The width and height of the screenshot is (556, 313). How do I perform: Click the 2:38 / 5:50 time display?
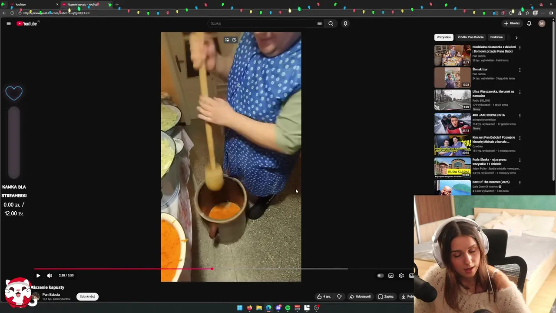[66, 276]
